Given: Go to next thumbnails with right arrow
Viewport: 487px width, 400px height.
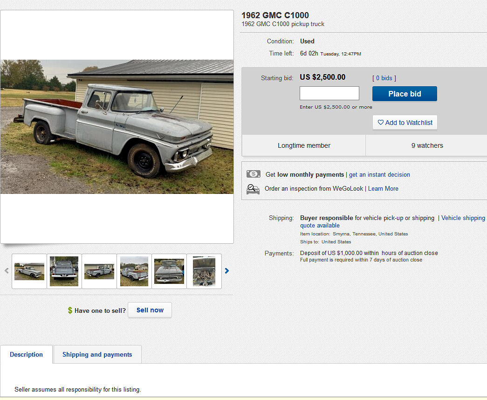Looking at the screenshot, I should pos(227,271).
